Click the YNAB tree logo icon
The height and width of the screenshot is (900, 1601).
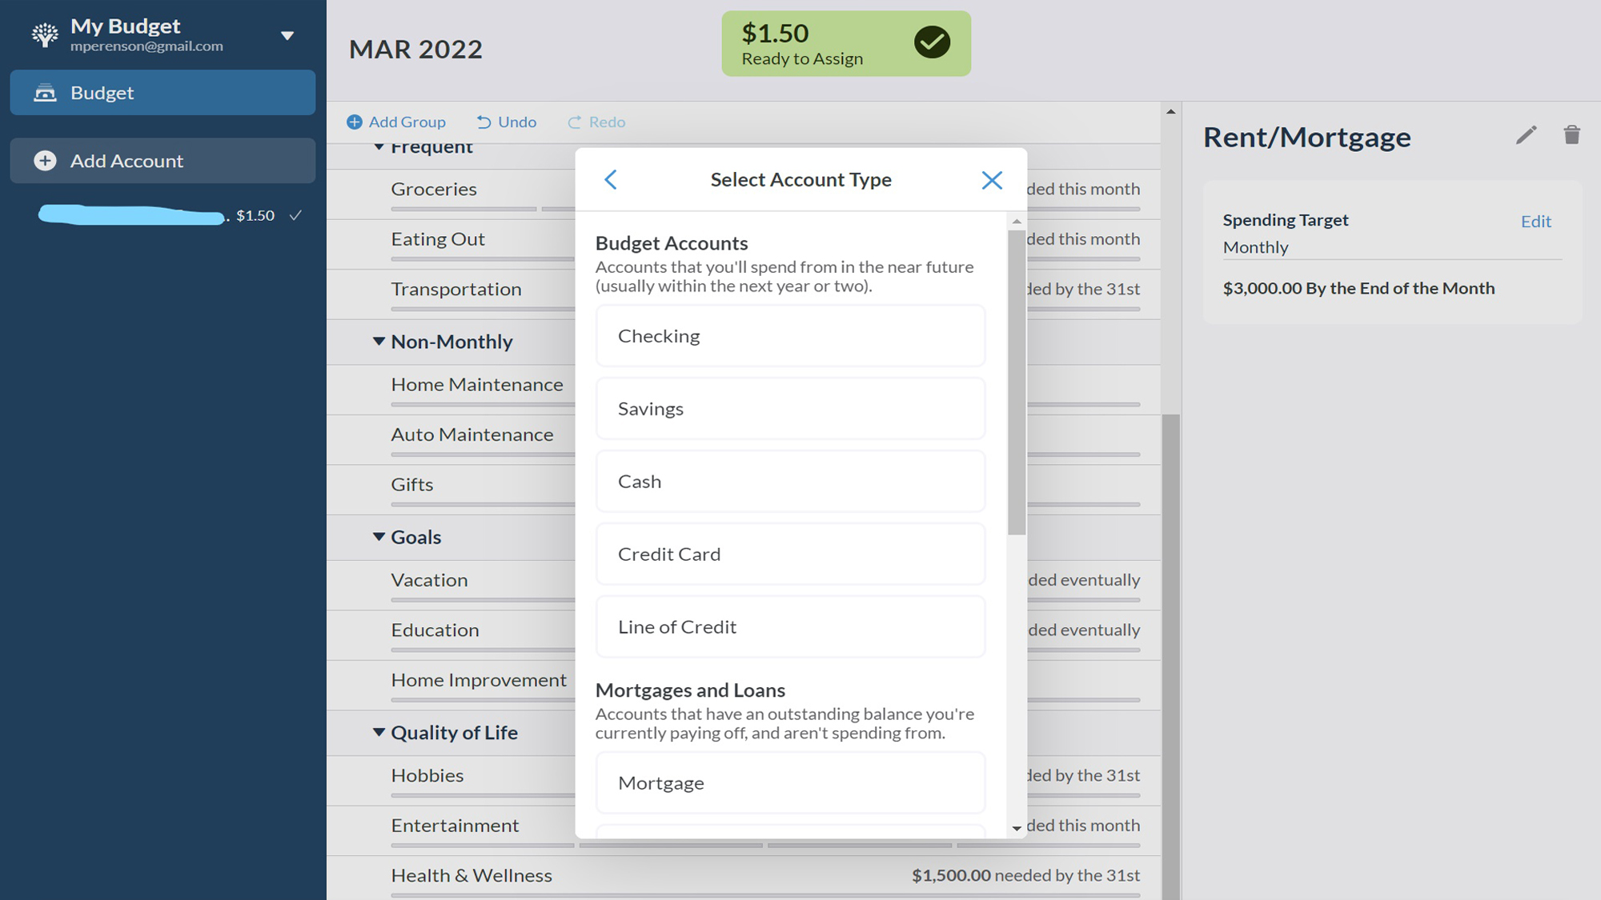coord(45,34)
